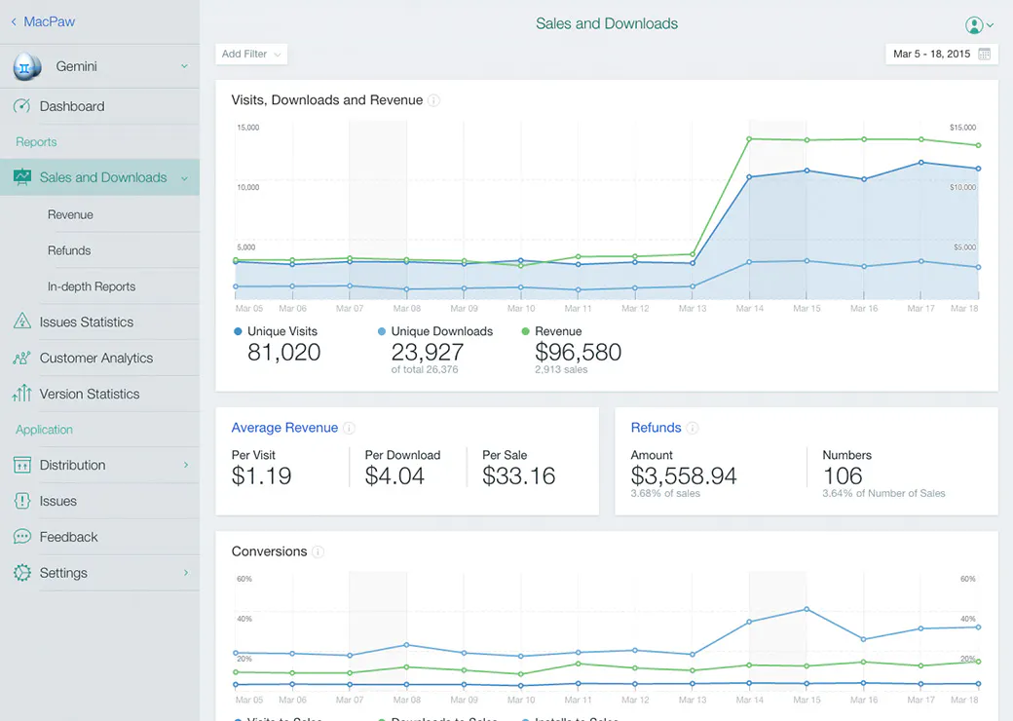Go back to MacPaw
The height and width of the screenshot is (721, 1013).
click(43, 21)
